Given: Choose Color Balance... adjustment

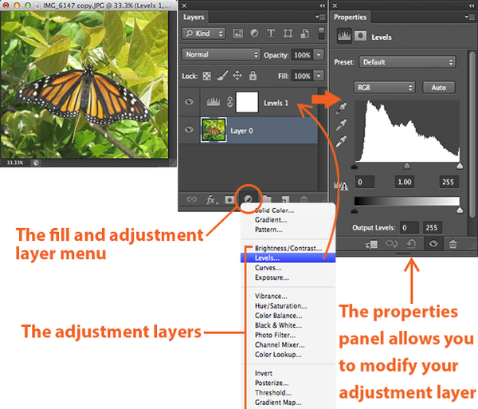Looking at the screenshot, I should pos(278,316).
